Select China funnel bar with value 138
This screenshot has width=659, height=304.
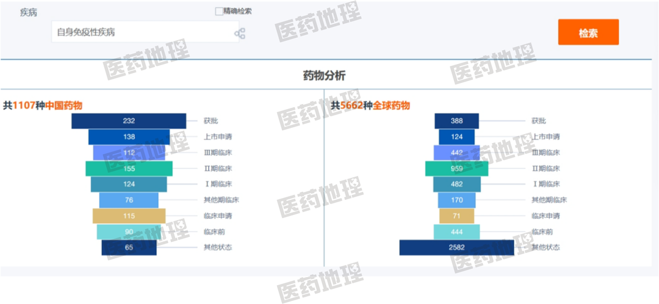point(129,136)
